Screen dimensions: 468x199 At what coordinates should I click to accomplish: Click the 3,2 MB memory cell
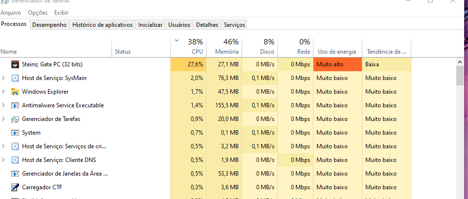(x=224, y=146)
